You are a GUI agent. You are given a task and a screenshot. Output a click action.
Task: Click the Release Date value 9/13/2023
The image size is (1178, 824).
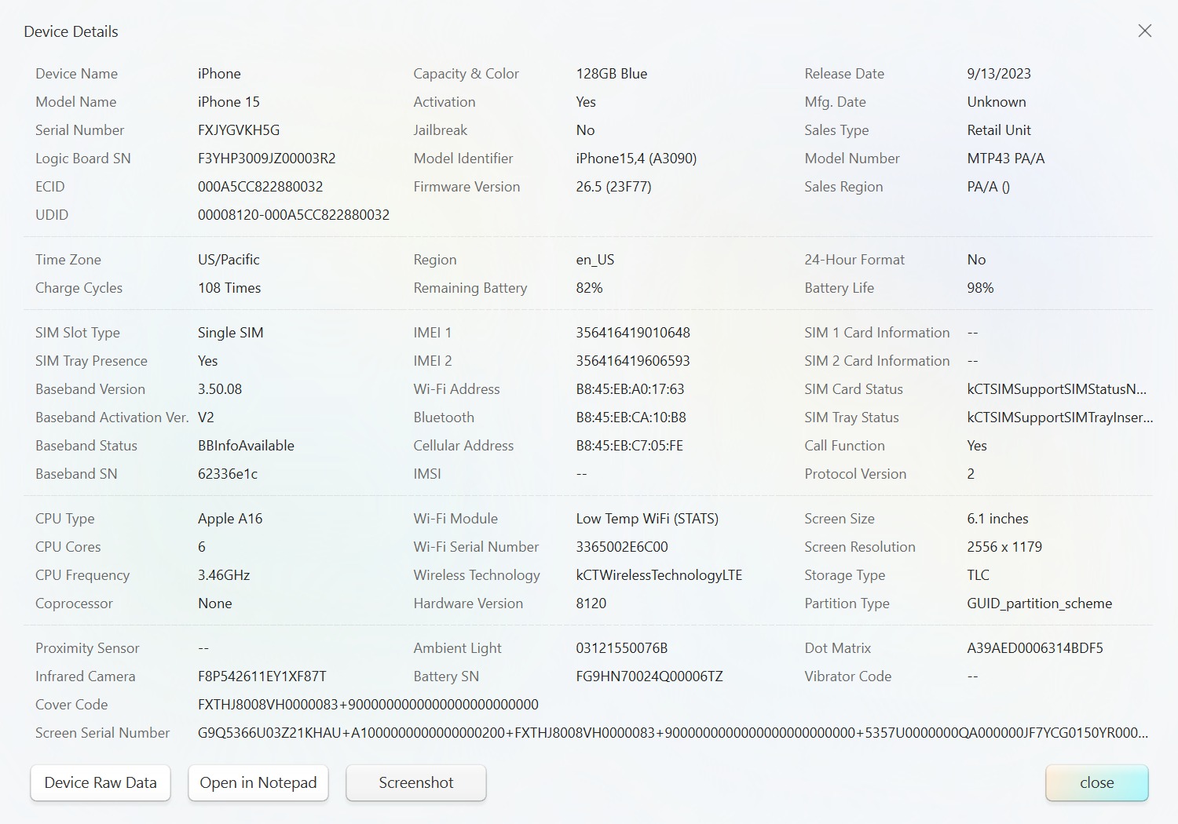pyautogui.click(x=999, y=74)
